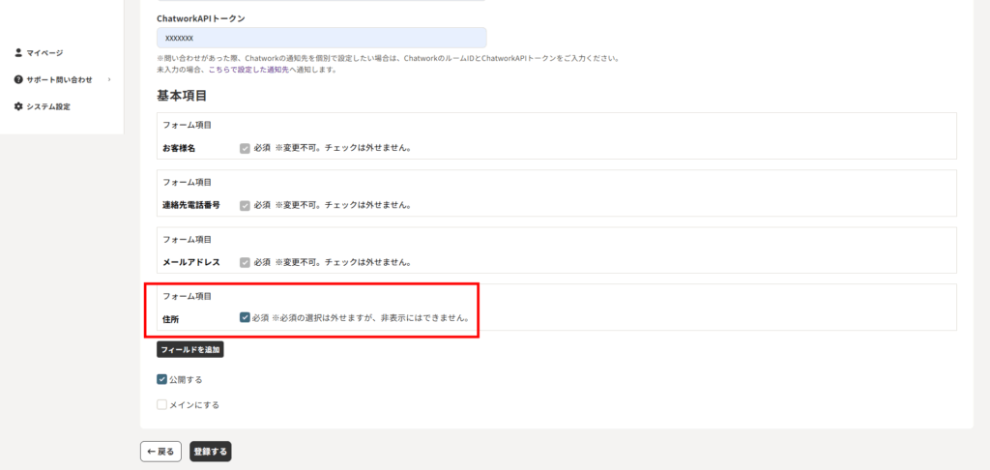The height and width of the screenshot is (470, 990).
Task: Click the システム設定 gear icon
Action: point(18,106)
